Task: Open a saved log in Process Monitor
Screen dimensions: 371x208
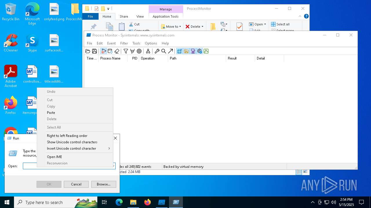Action: point(88,51)
